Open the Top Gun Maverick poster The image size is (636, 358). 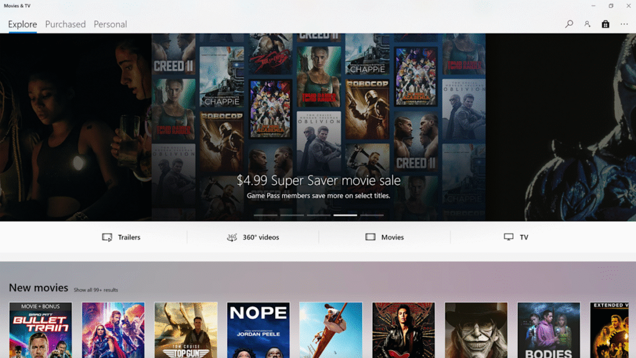tap(185, 329)
